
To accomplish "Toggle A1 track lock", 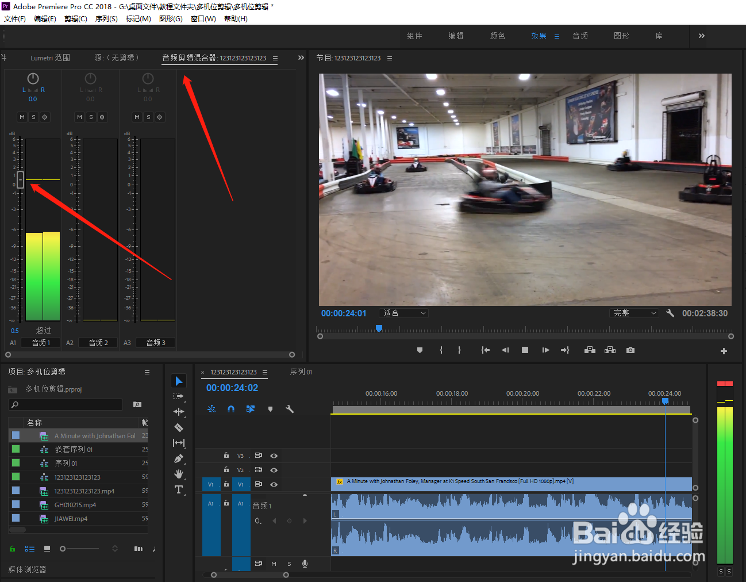I will tap(226, 503).
